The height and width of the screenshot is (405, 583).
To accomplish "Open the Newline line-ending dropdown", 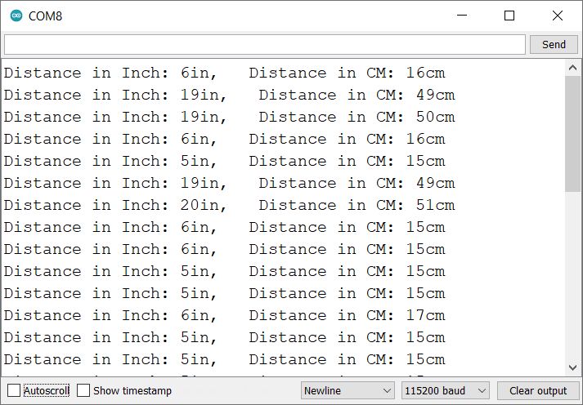I will point(348,390).
